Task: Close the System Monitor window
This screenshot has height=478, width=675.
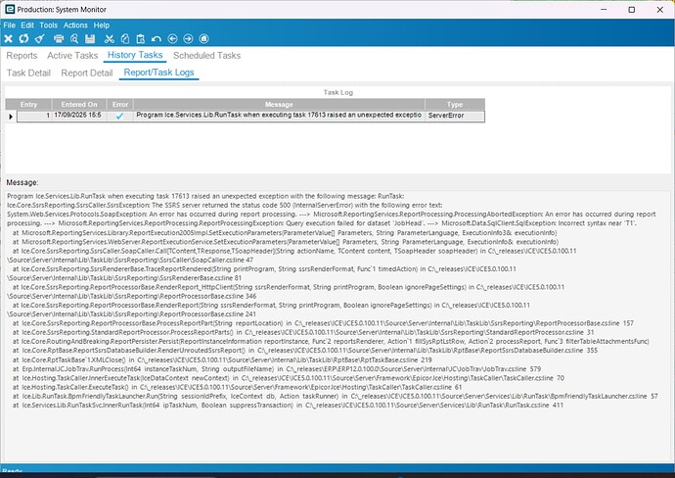Action: [660, 10]
